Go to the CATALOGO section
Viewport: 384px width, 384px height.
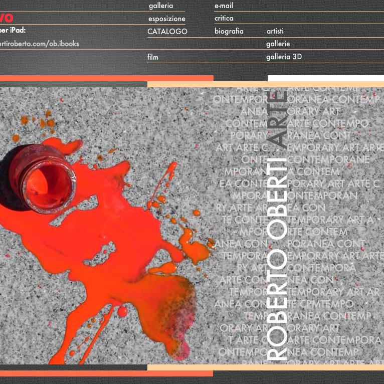(x=167, y=32)
